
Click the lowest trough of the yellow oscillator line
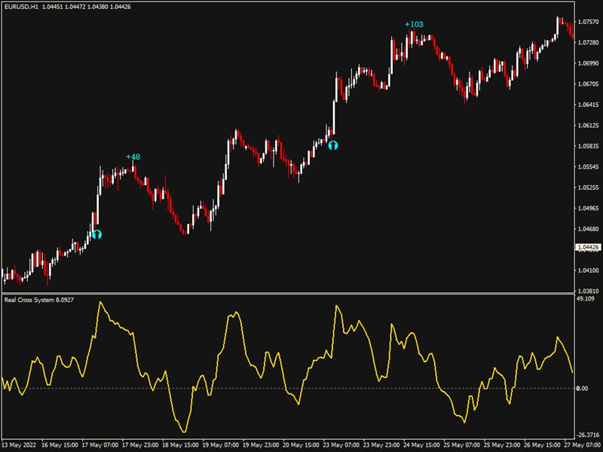point(183,431)
